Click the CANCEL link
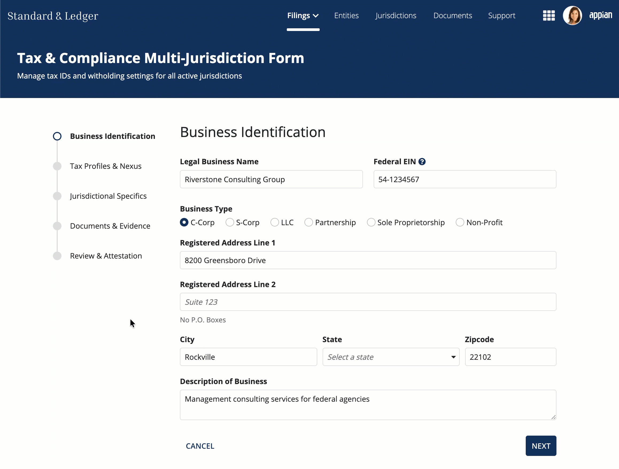Image resolution: width=619 pixels, height=469 pixels. [200, 446]
